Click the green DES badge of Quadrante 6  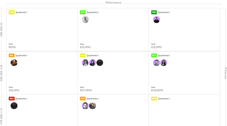(x=154, y=55)
